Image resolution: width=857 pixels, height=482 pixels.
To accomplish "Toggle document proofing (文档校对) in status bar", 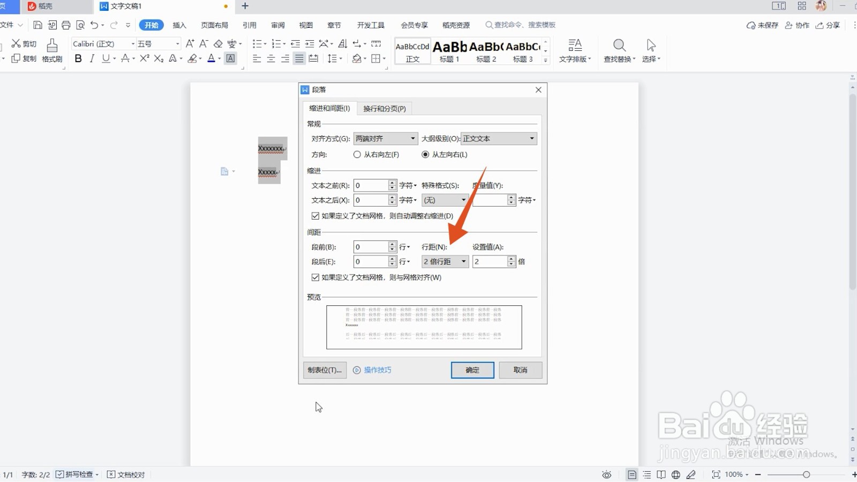I will 126,475.
